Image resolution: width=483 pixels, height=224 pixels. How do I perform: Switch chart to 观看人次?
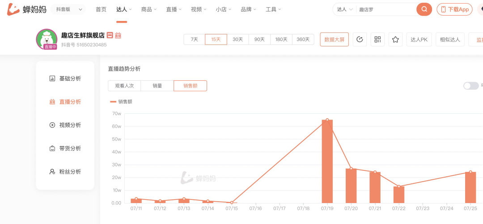(x=124, y=86)
